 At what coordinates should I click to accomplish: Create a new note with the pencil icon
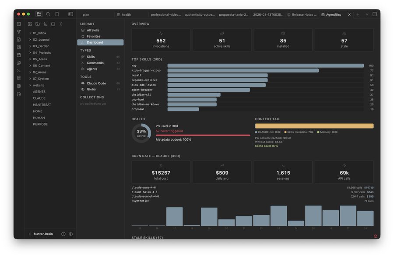point(30,24)
